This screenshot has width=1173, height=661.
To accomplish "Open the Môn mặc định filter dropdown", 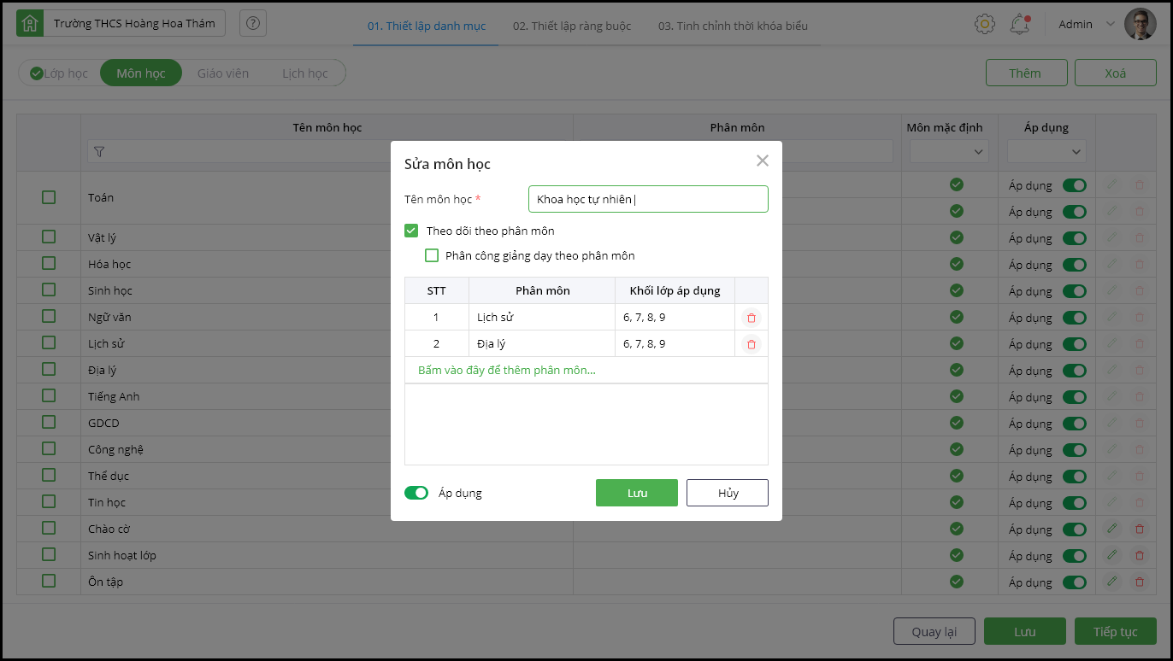I will 949,152.
